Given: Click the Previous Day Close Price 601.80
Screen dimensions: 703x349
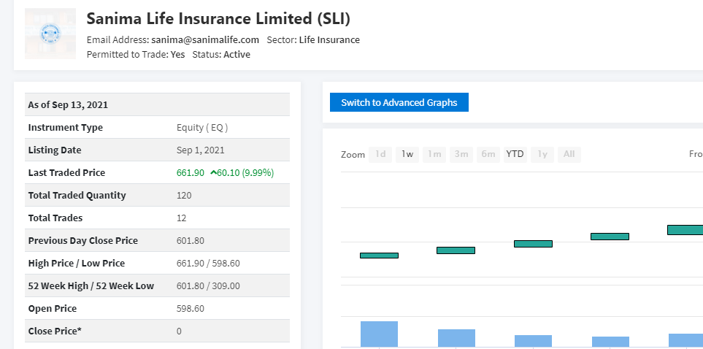Looking at the screenshot, I should pyautogui.click(x=191, y=240).
